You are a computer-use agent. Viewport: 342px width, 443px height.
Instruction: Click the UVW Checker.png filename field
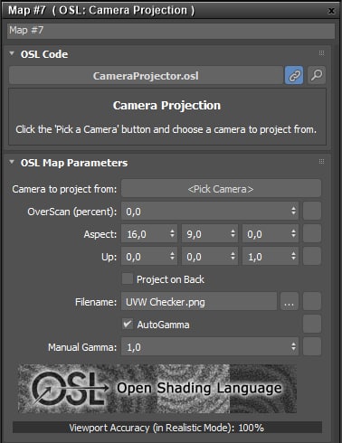click(x=199, y=301)
